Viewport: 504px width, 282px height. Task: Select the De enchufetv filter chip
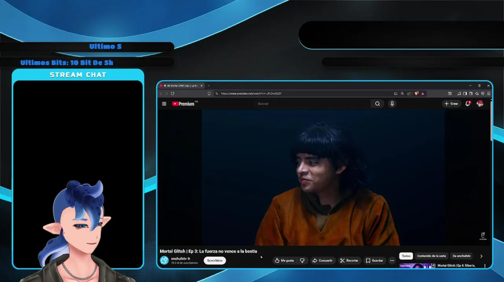[462, 256]
